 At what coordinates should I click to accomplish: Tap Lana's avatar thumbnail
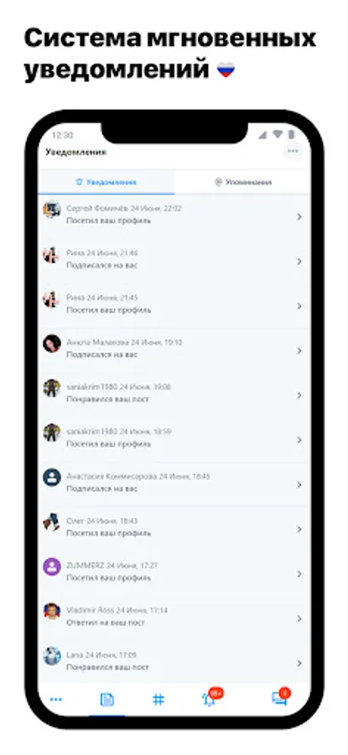click(51, 656)
